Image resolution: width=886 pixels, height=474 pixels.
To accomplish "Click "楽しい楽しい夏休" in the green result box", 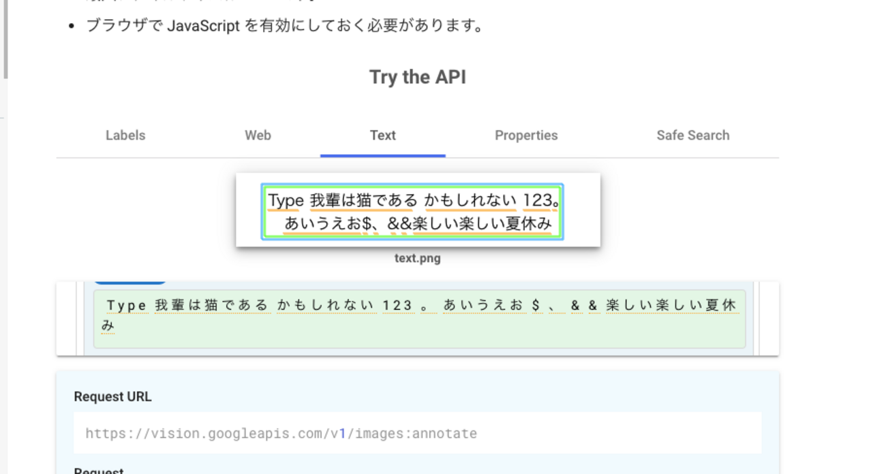I will tap(671, 306).
